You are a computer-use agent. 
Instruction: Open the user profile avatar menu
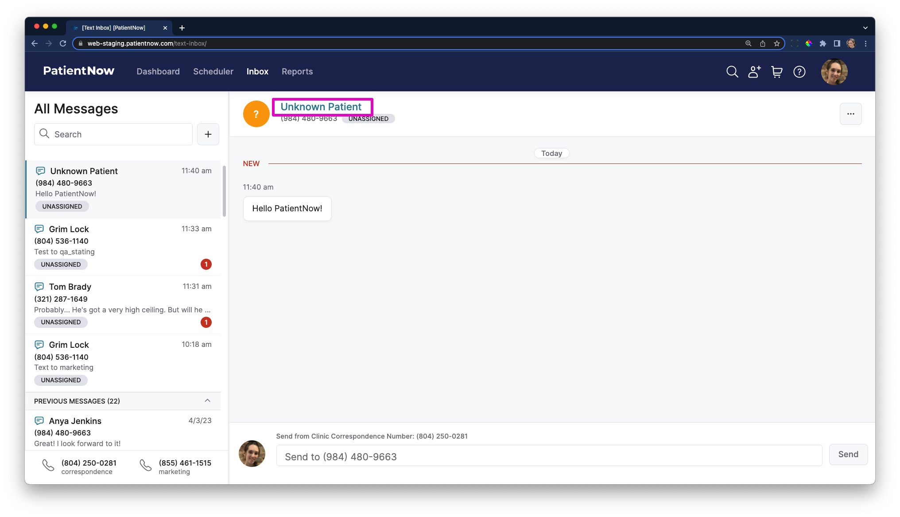coord(834,72)
